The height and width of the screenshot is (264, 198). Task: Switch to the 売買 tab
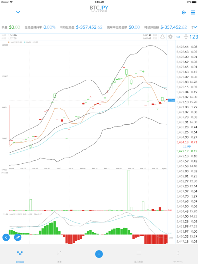59,255
